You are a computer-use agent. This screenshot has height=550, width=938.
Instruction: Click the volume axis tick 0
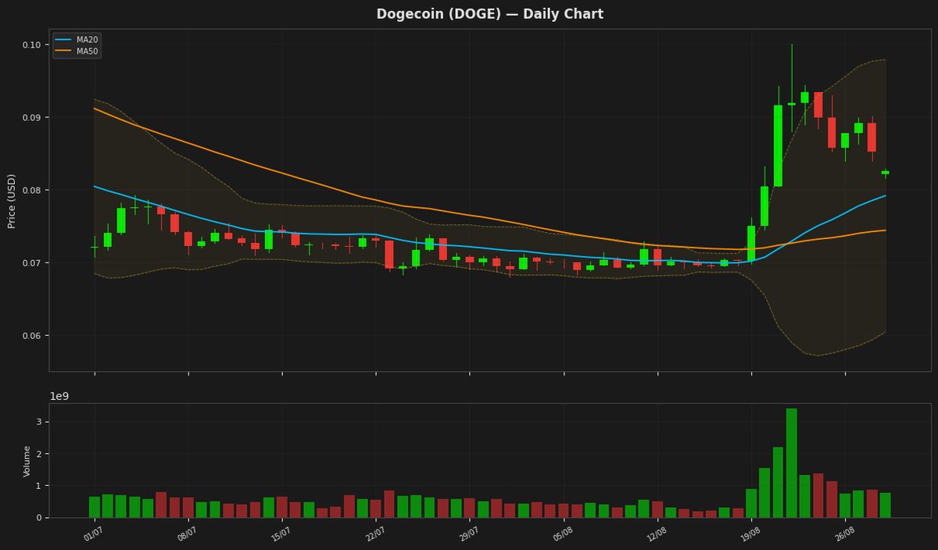(x=38, y=517)
